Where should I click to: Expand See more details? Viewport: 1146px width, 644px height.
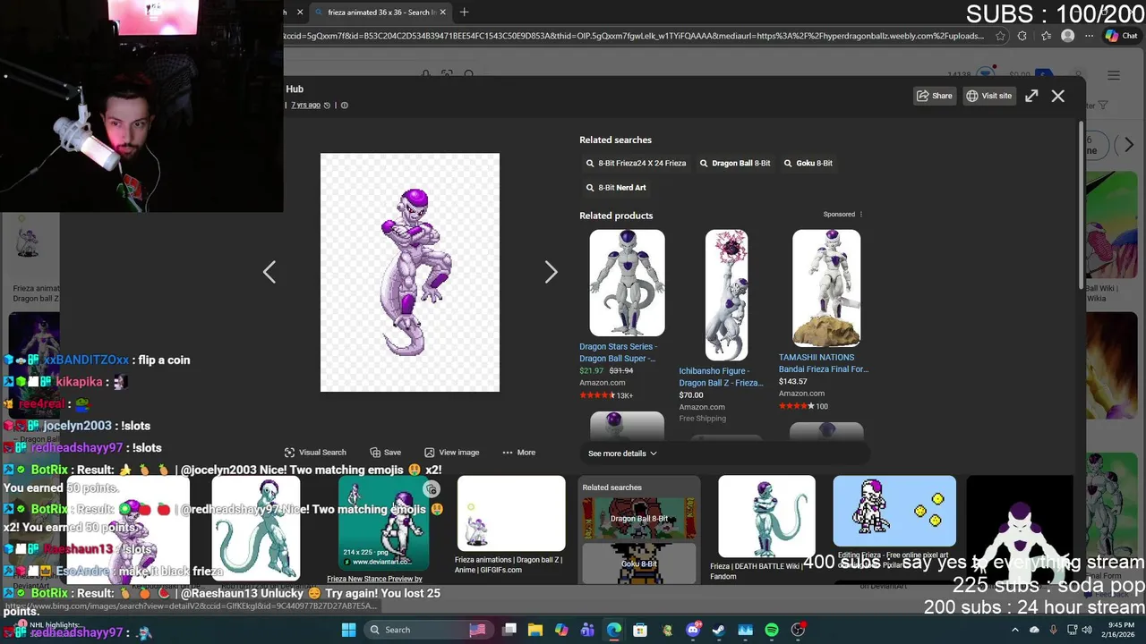click(x=622, y=453)
